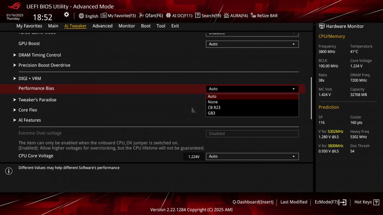Expand DIGI + VRM submenu

point(27,78)
